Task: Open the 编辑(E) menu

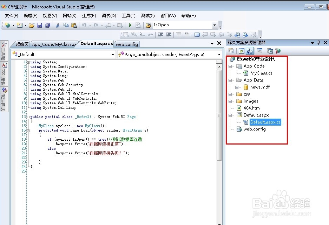Action: click(31, 16)
